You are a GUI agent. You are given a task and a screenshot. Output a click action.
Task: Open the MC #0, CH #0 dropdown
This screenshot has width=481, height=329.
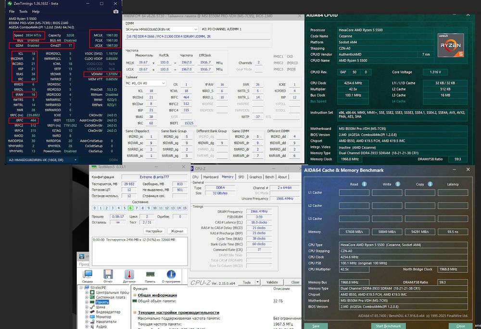[145, 83]
